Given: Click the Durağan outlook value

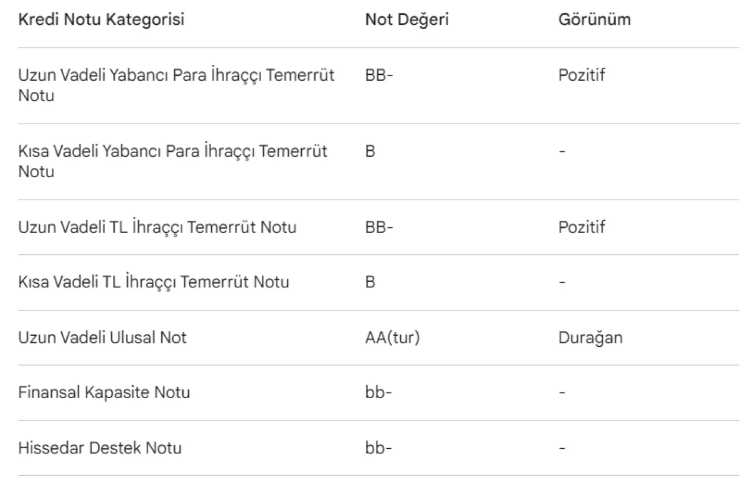Looking at the screenshot, I should click(x=590, y=337).
